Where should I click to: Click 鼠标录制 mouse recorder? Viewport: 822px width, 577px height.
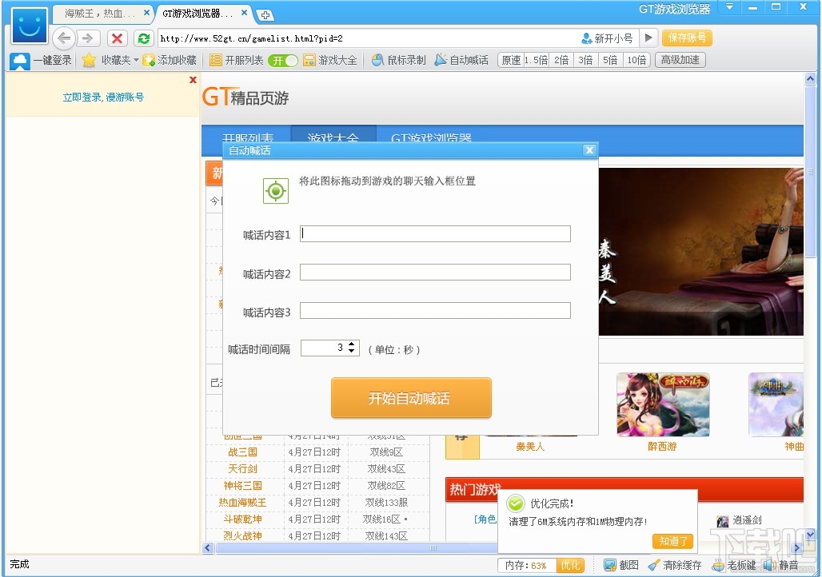coord(398,60)
